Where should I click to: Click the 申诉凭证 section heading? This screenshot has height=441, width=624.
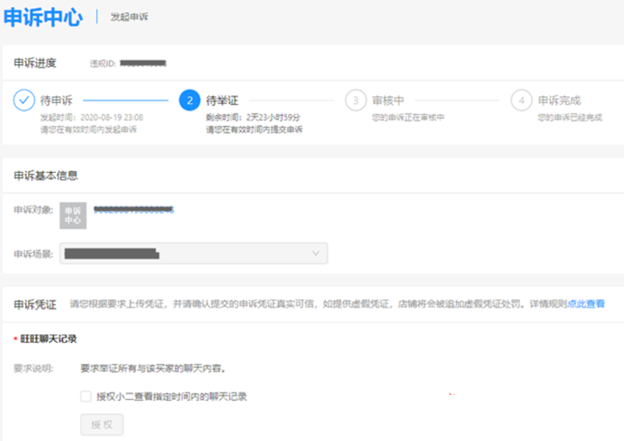(35, 304)
